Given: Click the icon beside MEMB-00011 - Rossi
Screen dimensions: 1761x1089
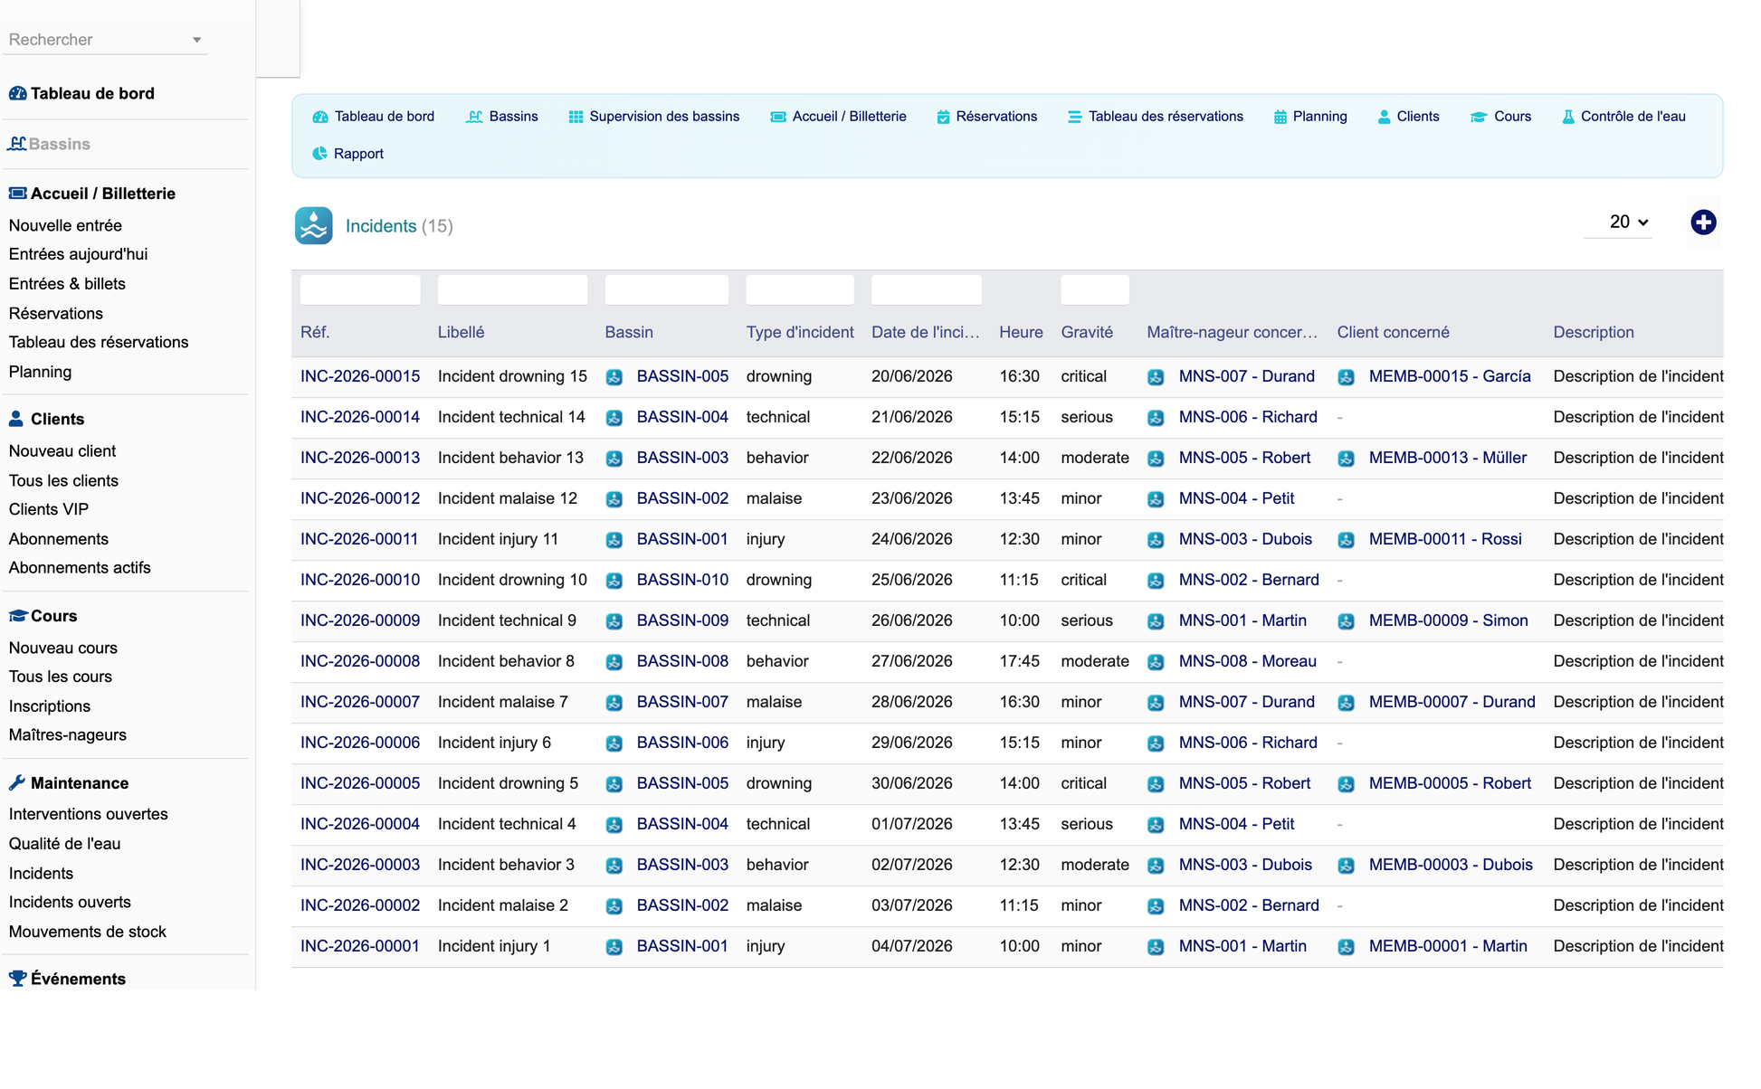Looking at the screenshot, I should tap(1347, 540).
